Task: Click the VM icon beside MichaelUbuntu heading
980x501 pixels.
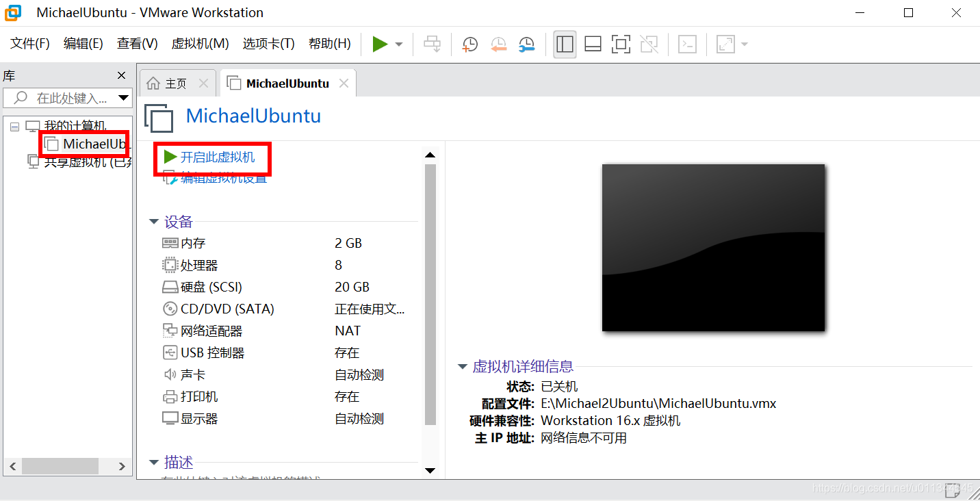Action: [x=159, y=118]
